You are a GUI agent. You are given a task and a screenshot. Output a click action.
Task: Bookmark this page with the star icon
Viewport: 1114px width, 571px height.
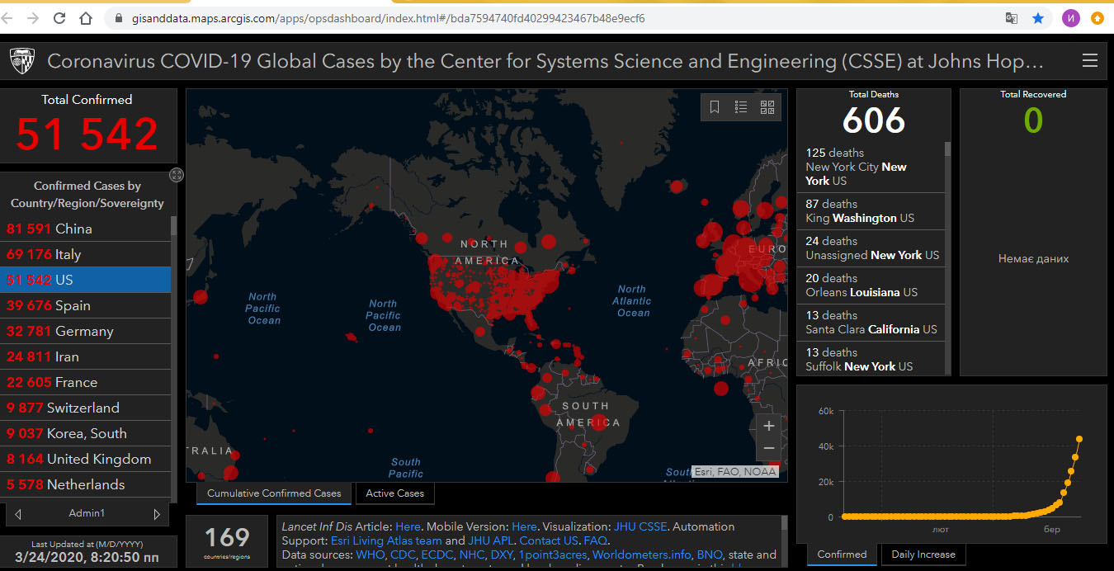pos(1038,18)
